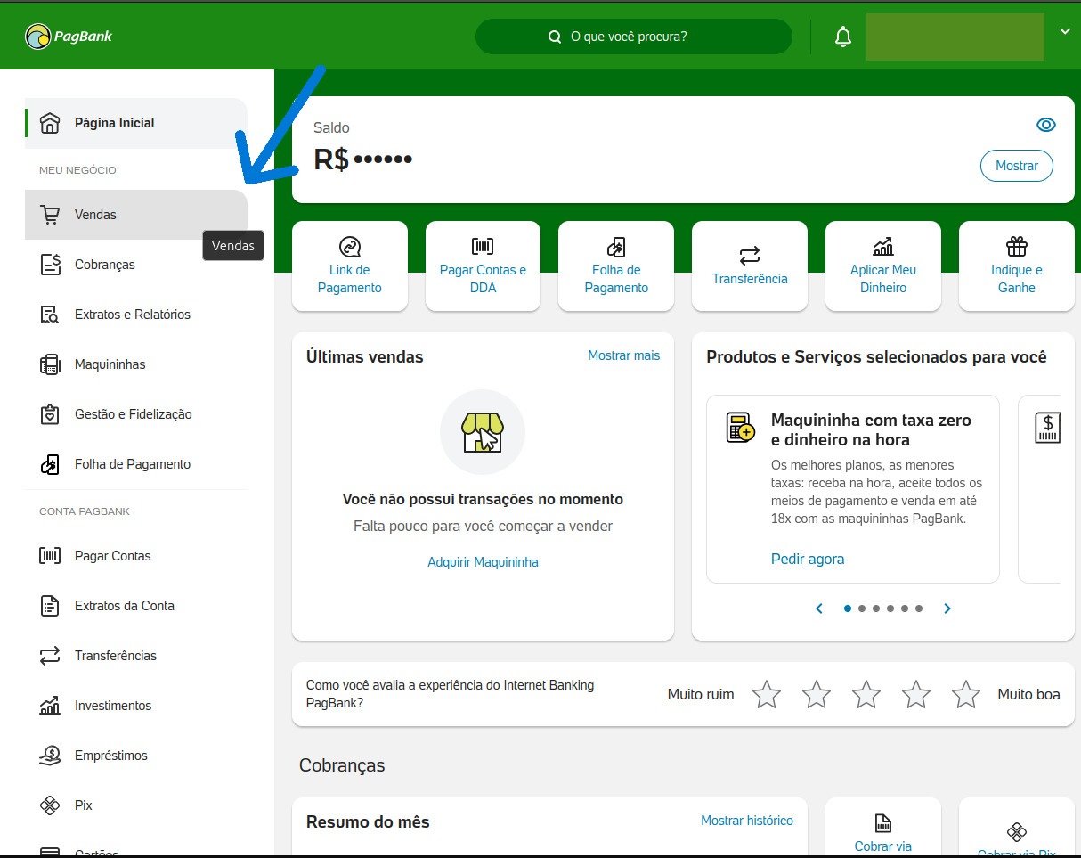Open the Empréstimos menu item
The image size is (1081, 858).
[x=136, y=756]
